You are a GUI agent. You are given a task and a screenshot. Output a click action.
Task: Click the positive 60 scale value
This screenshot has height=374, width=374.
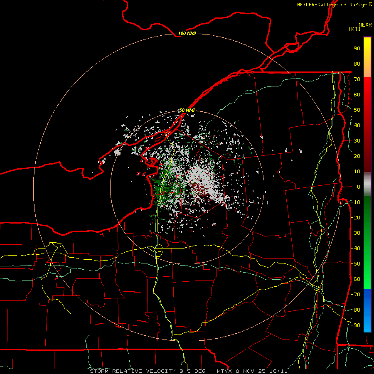pyautogui.click(x=357, y=95)
